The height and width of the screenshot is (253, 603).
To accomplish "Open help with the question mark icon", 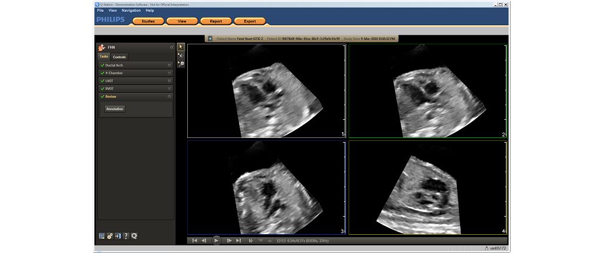I will tap(126, 236).
